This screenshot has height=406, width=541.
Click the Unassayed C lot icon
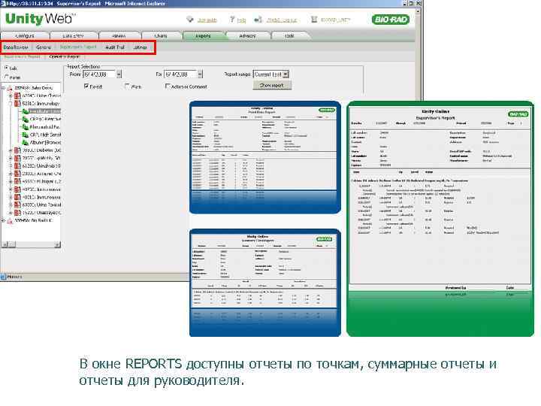(x=17, y=213)
